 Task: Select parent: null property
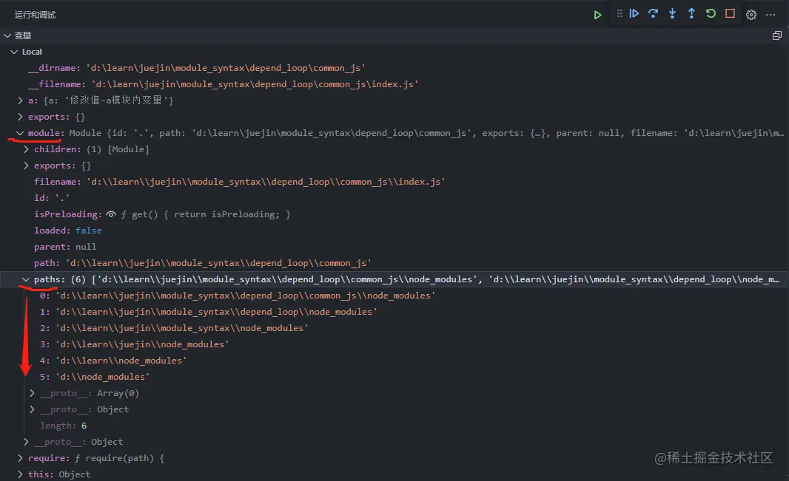point(394,247)
